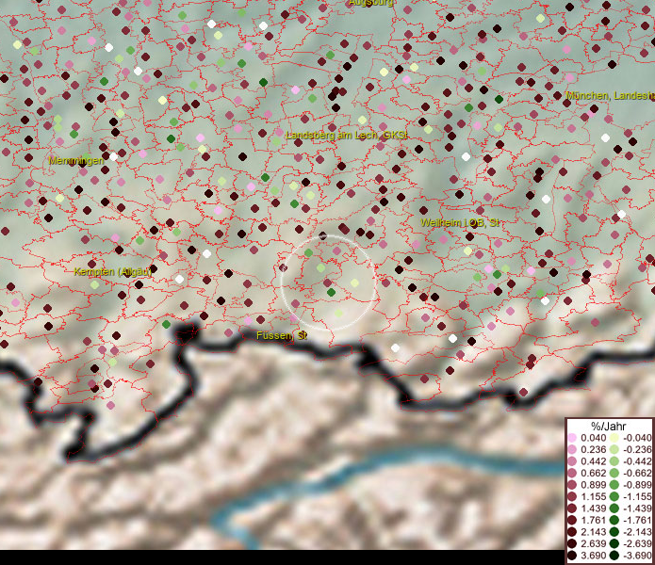655x565 pixels.
Task: Pick the -1.439 green legend swatch
Action: (614, 508)
